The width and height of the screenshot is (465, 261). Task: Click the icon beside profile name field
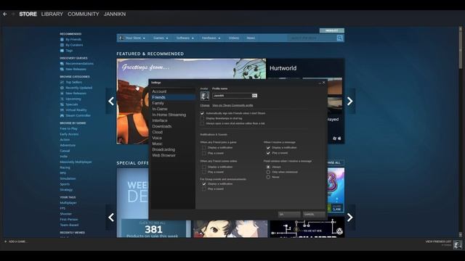(254, 96)
